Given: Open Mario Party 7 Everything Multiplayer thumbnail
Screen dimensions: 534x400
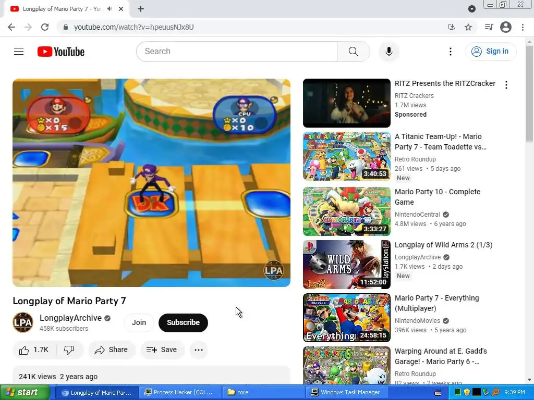Looking at the screenshot, I should coord(347,317).
